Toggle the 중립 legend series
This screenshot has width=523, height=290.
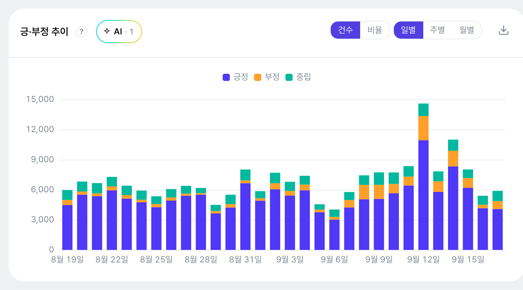[298, 77]
